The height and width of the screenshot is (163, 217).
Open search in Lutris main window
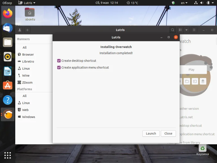pos(173,30)
